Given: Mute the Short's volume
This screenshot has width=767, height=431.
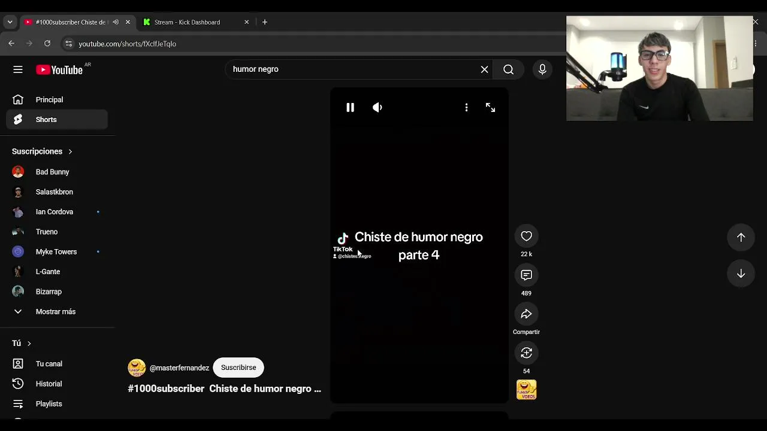Looking at the screenshot, I should 378,108.
